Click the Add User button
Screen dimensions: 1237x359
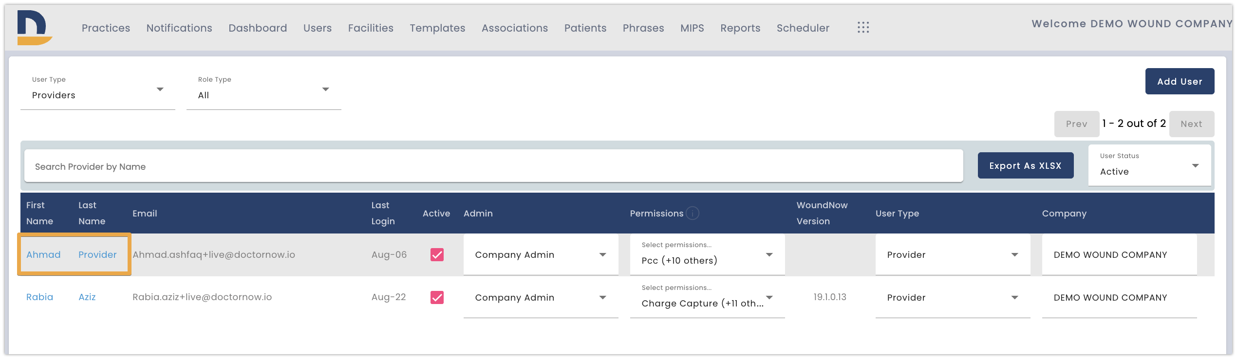[1180, 81]
